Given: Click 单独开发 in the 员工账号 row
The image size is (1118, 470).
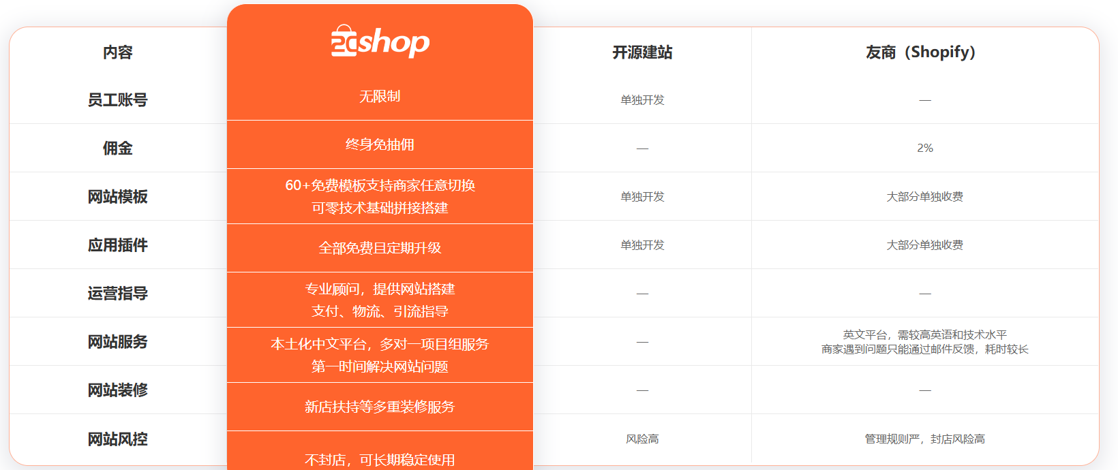Looking at the screenshot, I should point(642,99).
